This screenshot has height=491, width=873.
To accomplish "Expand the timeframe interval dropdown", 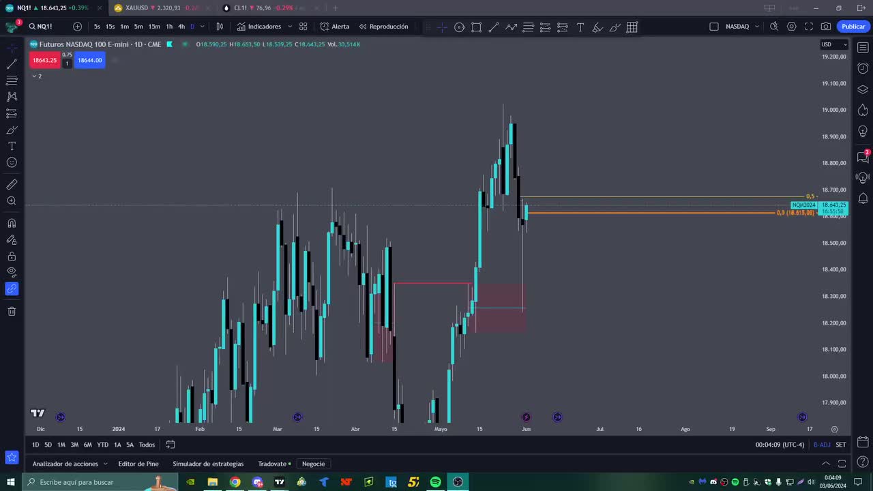I will coord(202,27).
